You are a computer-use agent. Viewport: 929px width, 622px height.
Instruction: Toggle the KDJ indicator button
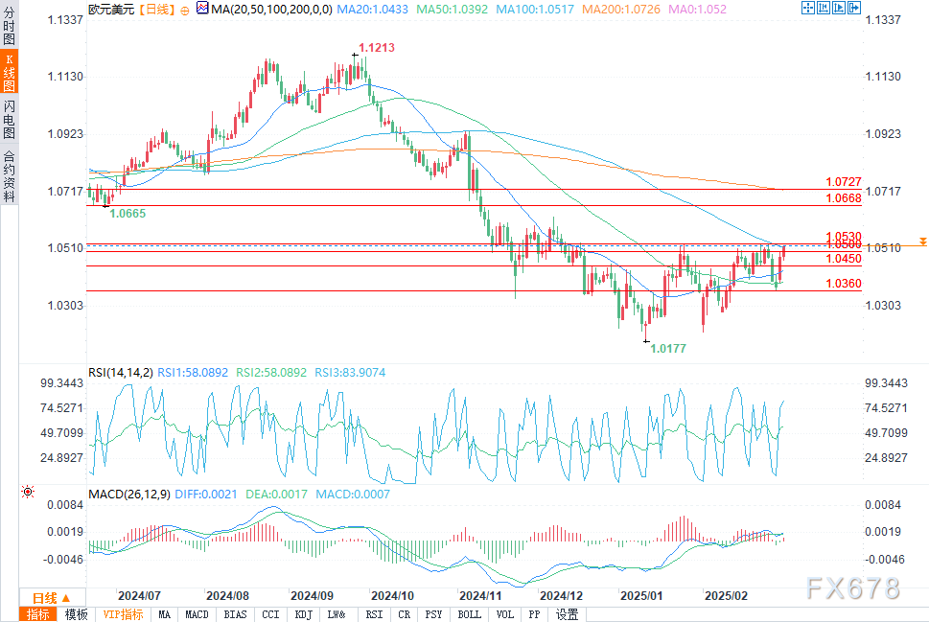[x=303, y=614]
